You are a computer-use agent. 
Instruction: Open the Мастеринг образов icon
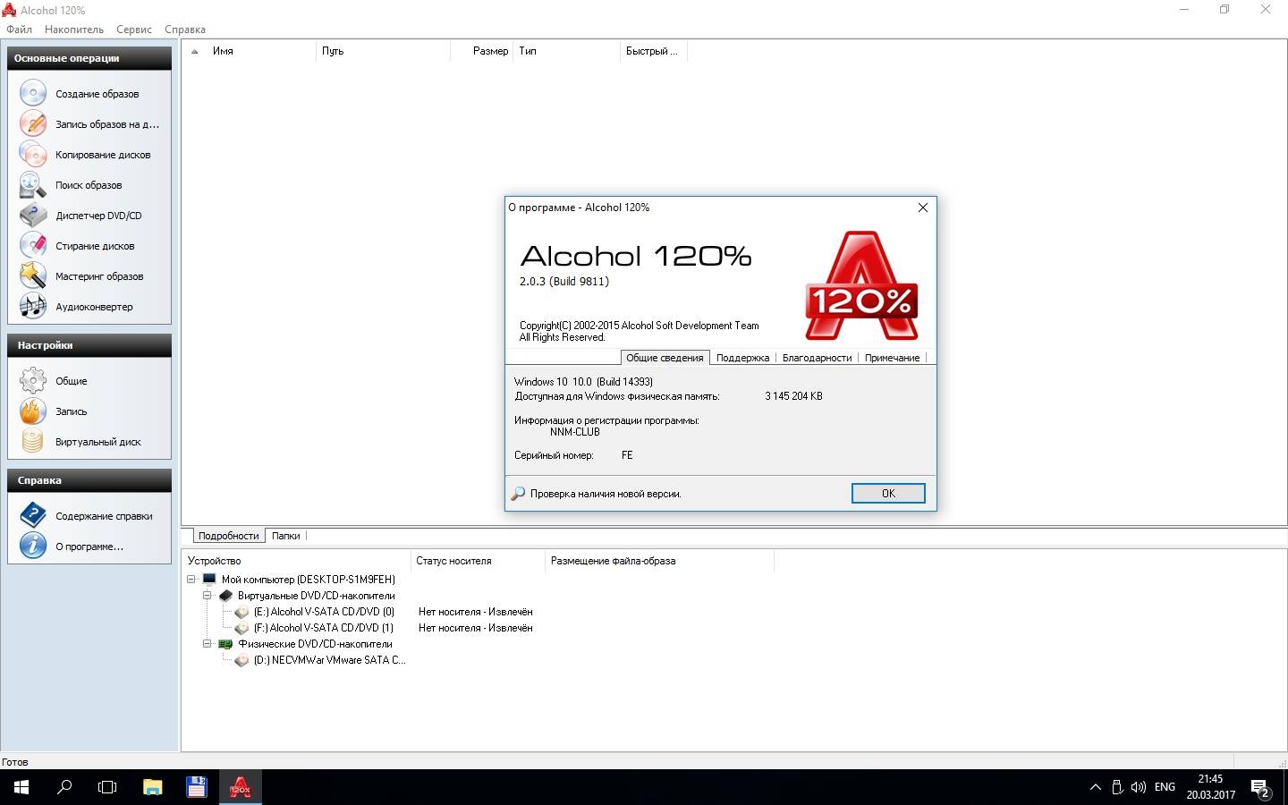point(33,276)
